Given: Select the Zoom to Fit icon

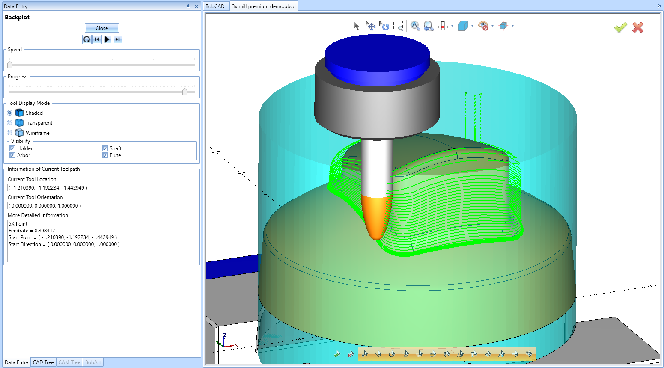Looking at the screenshot, I should (x=414, y=26).
